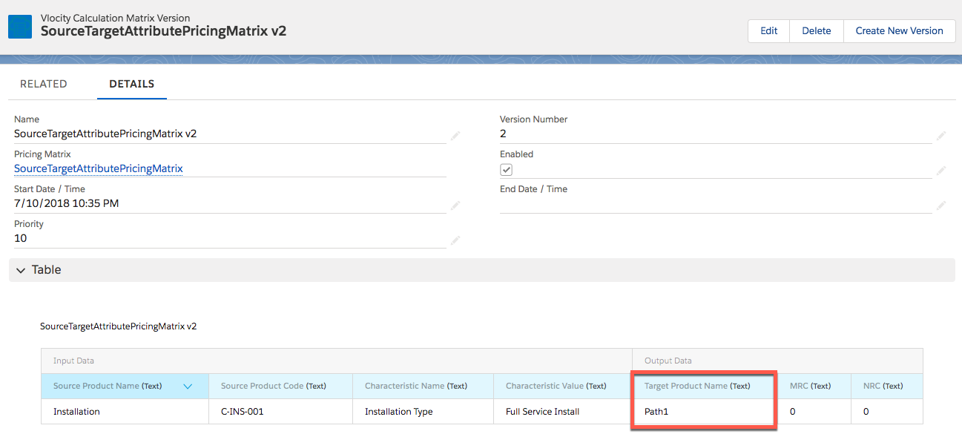Click the Edit button
This screenshot has height=434, width=962.
click(x=769, y=31)
